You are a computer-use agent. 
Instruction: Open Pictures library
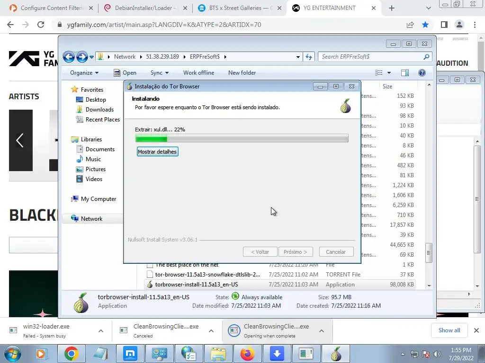[95, 169]
